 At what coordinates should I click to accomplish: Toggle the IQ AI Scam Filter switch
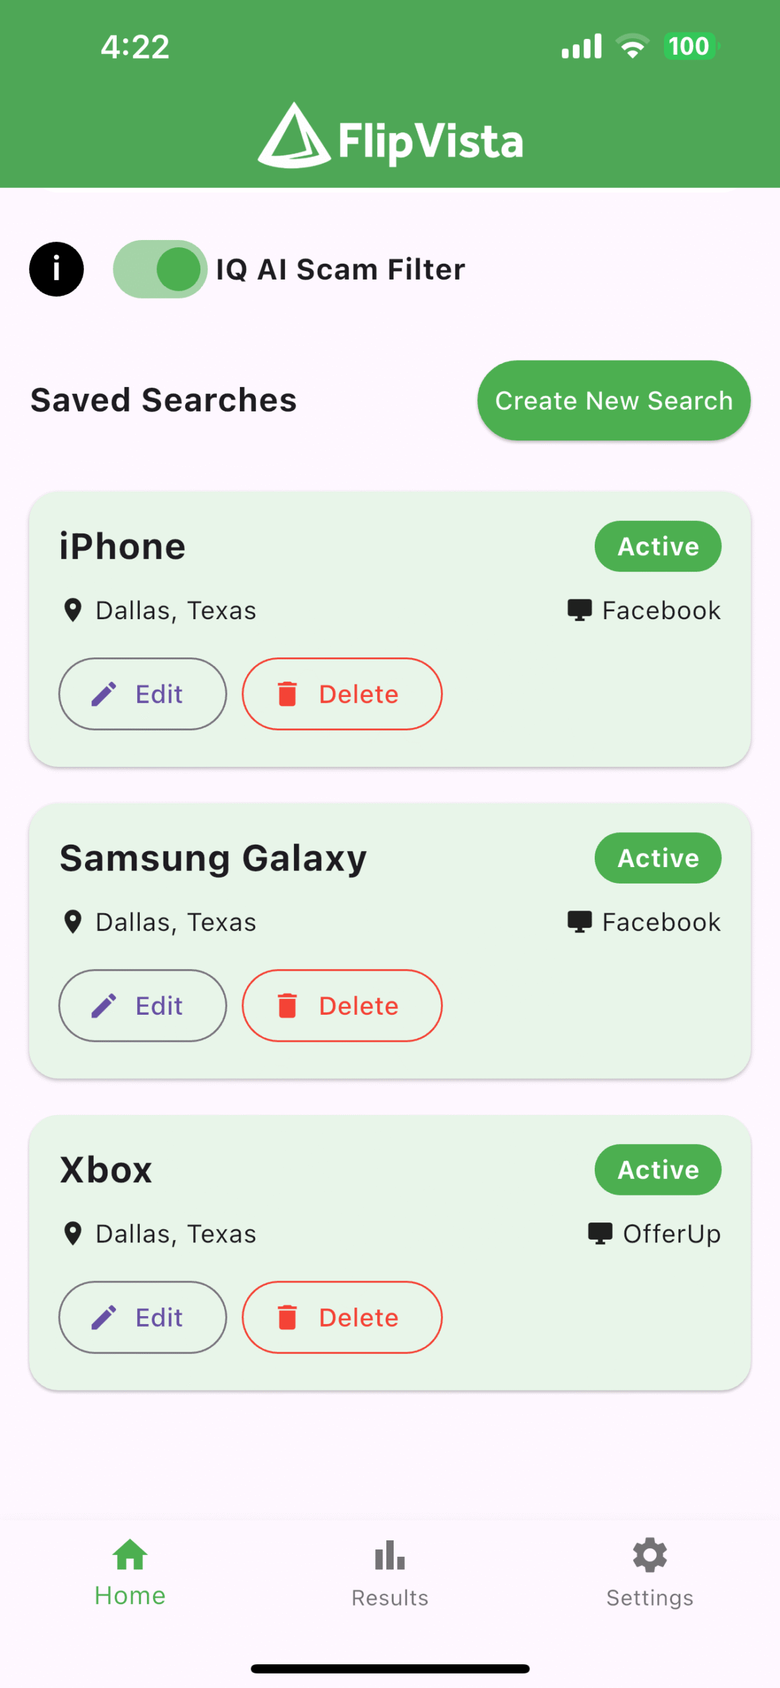pyautogui.click(x=160, y=269)
